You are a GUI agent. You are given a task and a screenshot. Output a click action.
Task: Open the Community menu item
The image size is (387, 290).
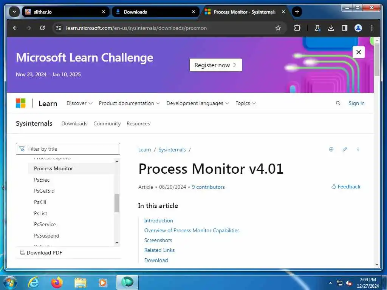pyautogui.click(x=107, y=123)
